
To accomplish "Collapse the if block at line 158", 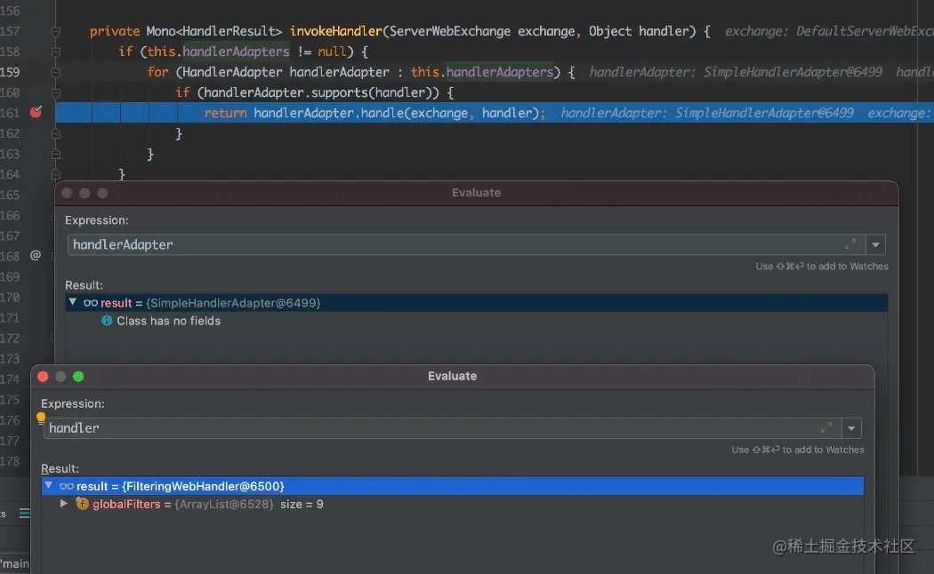I will (55, 52).
